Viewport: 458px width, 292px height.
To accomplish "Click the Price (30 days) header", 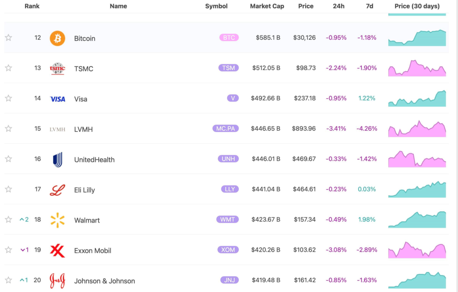I will 417,6.
